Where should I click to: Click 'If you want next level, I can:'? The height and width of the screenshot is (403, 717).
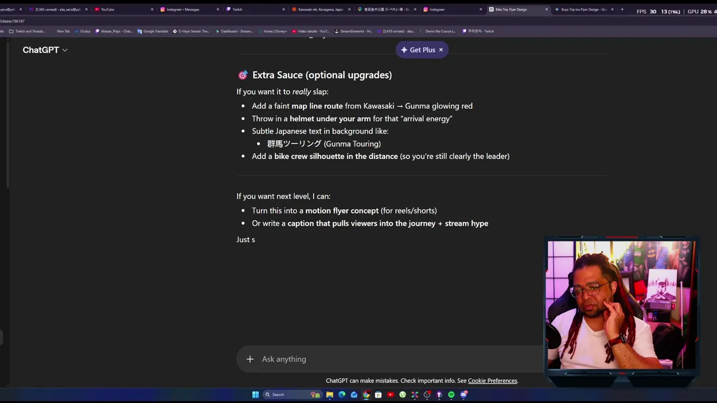283,196
